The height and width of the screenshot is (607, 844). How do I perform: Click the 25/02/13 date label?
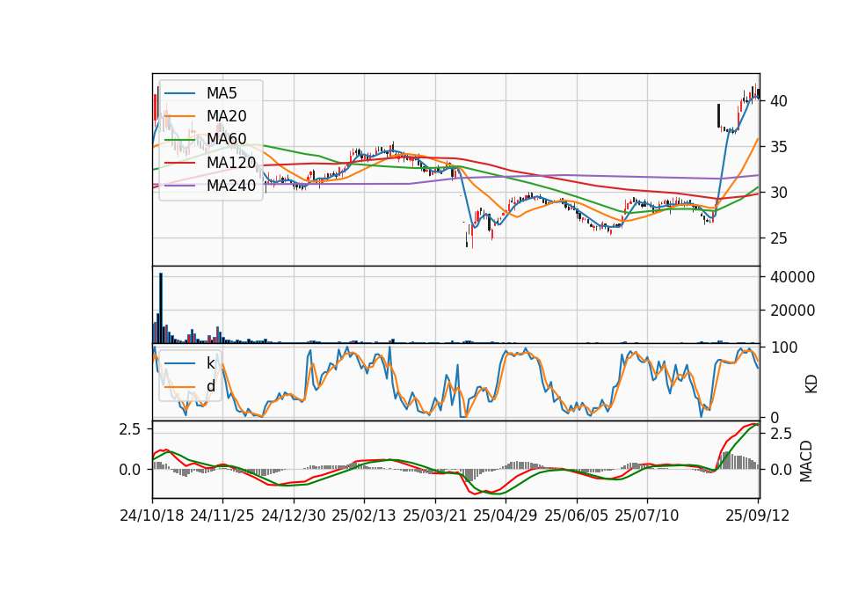point(364,516)
